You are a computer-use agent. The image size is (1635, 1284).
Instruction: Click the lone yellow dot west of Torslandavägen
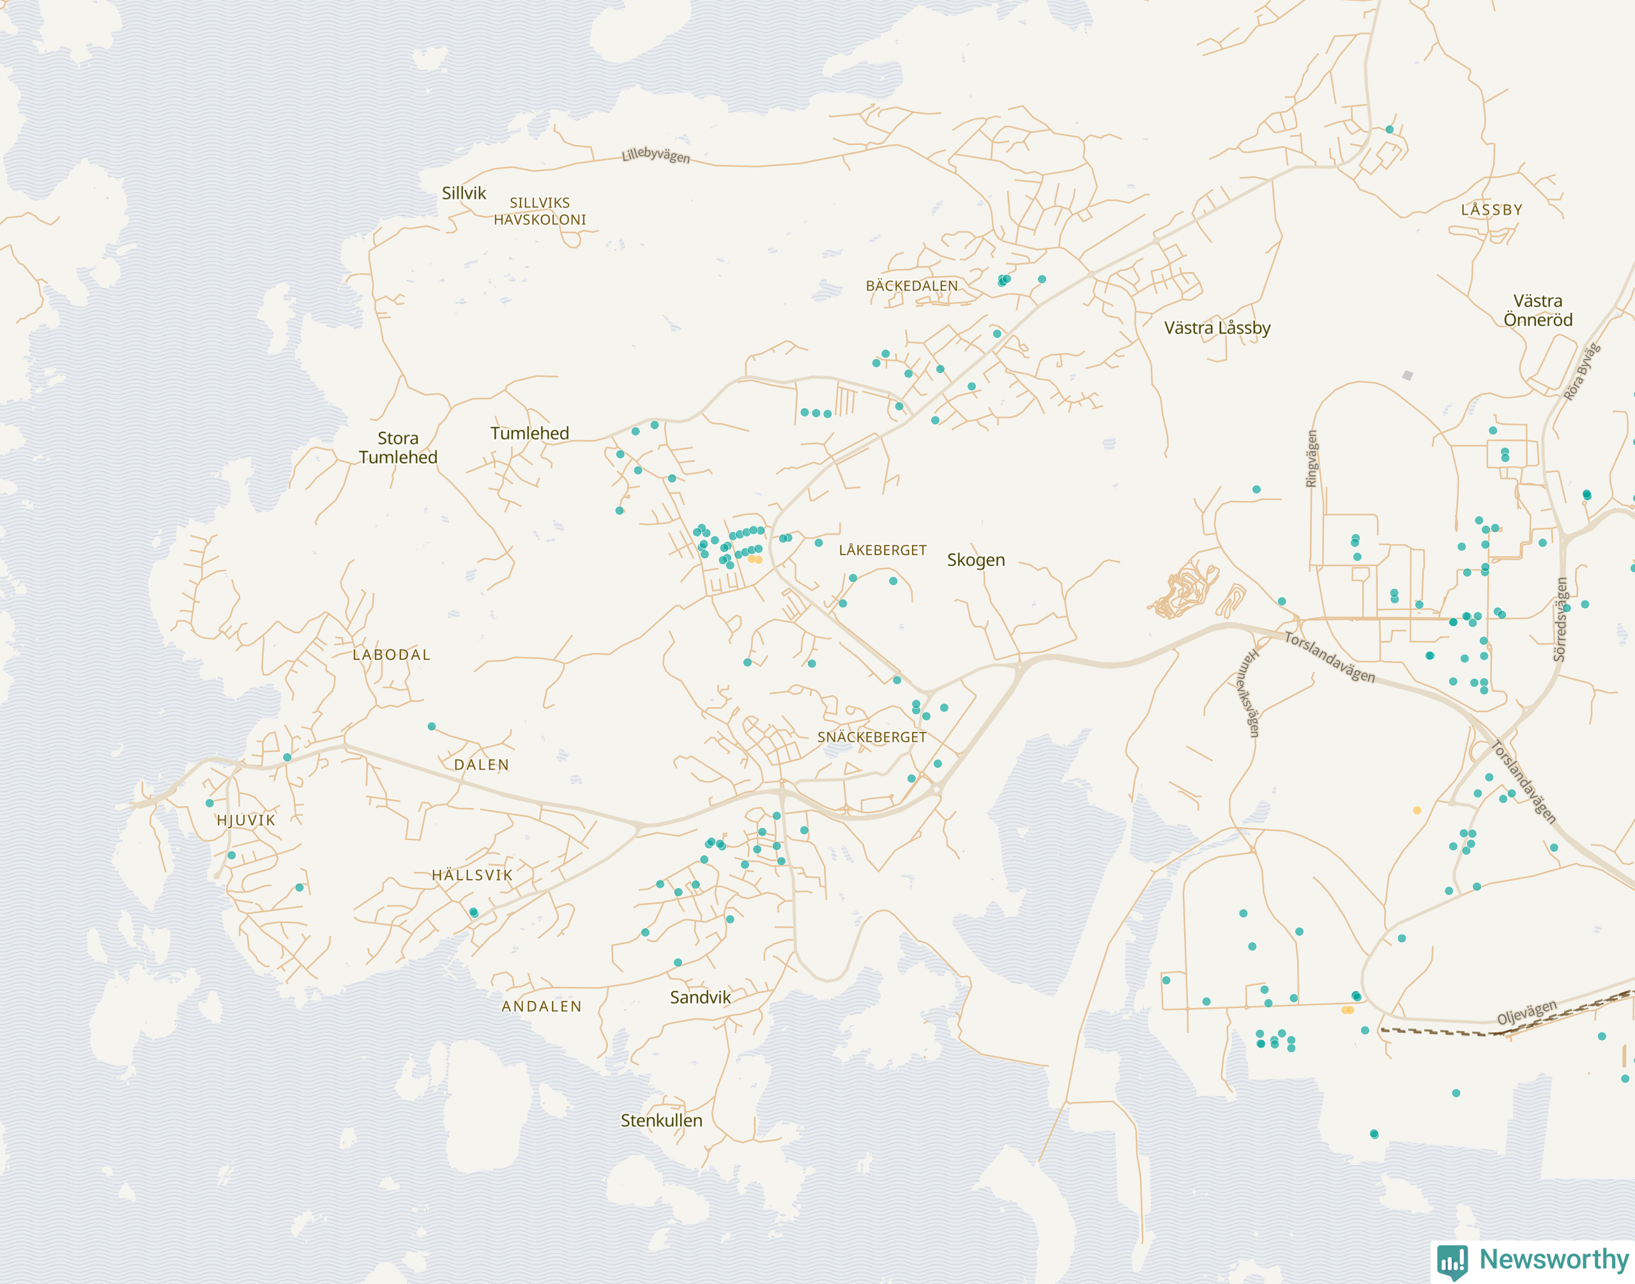pyautogui.click(x=1417, y=811)
